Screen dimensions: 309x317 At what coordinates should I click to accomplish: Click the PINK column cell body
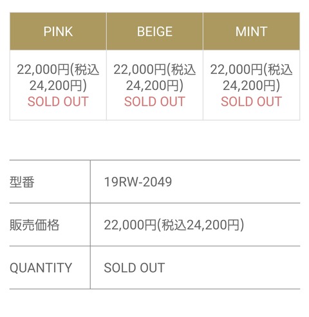tap(58, 85)
